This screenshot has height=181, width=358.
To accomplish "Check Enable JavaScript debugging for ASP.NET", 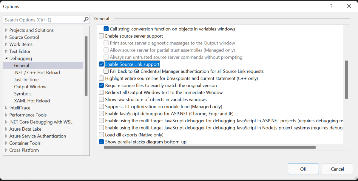I will click(101, 114).
